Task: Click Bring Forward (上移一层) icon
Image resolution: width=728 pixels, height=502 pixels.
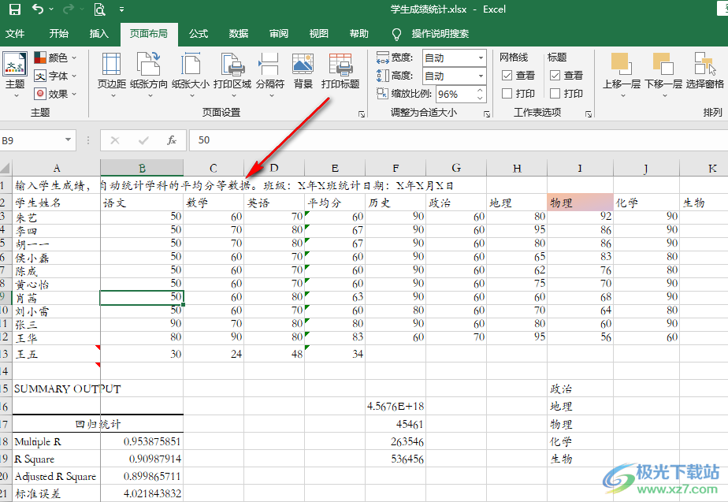Action: [x=622, y=64]
